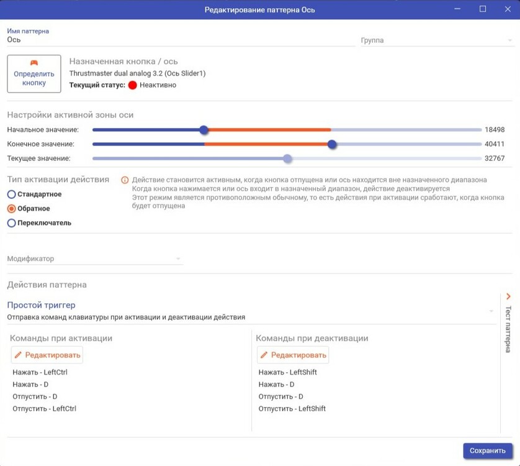Click the gamepad icon on Определить кнопку
The width and height of the screenshot is (520, 466).
point(34,62)
